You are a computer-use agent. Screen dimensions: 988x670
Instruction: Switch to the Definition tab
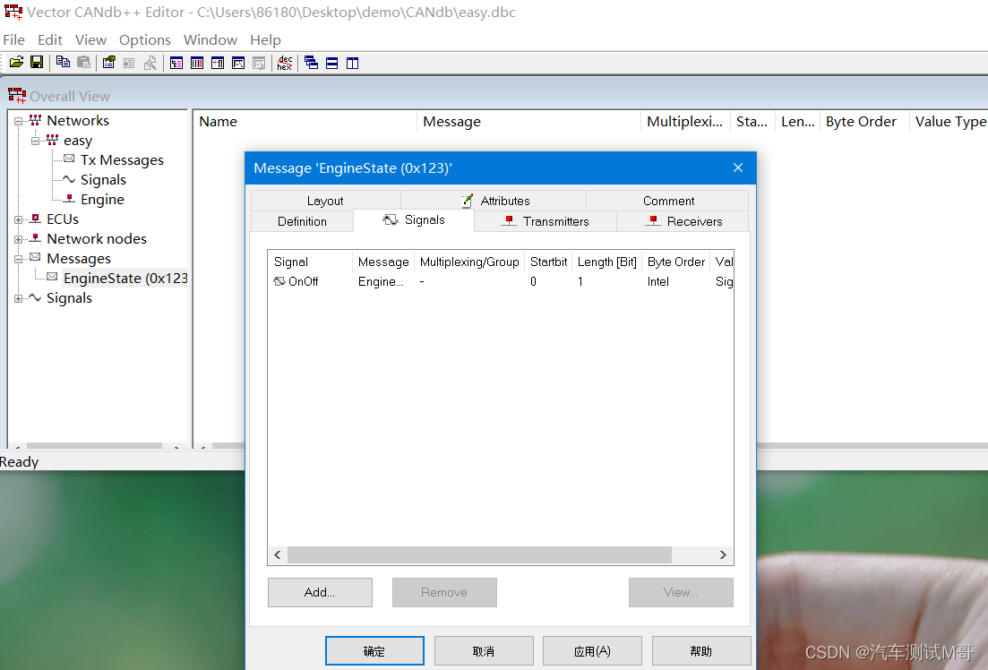pos(302,221)
